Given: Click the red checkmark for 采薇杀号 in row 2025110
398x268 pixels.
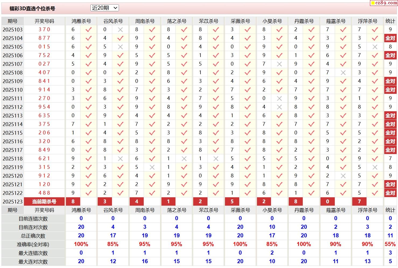Looking at the screenshot, I should (248, 90).
